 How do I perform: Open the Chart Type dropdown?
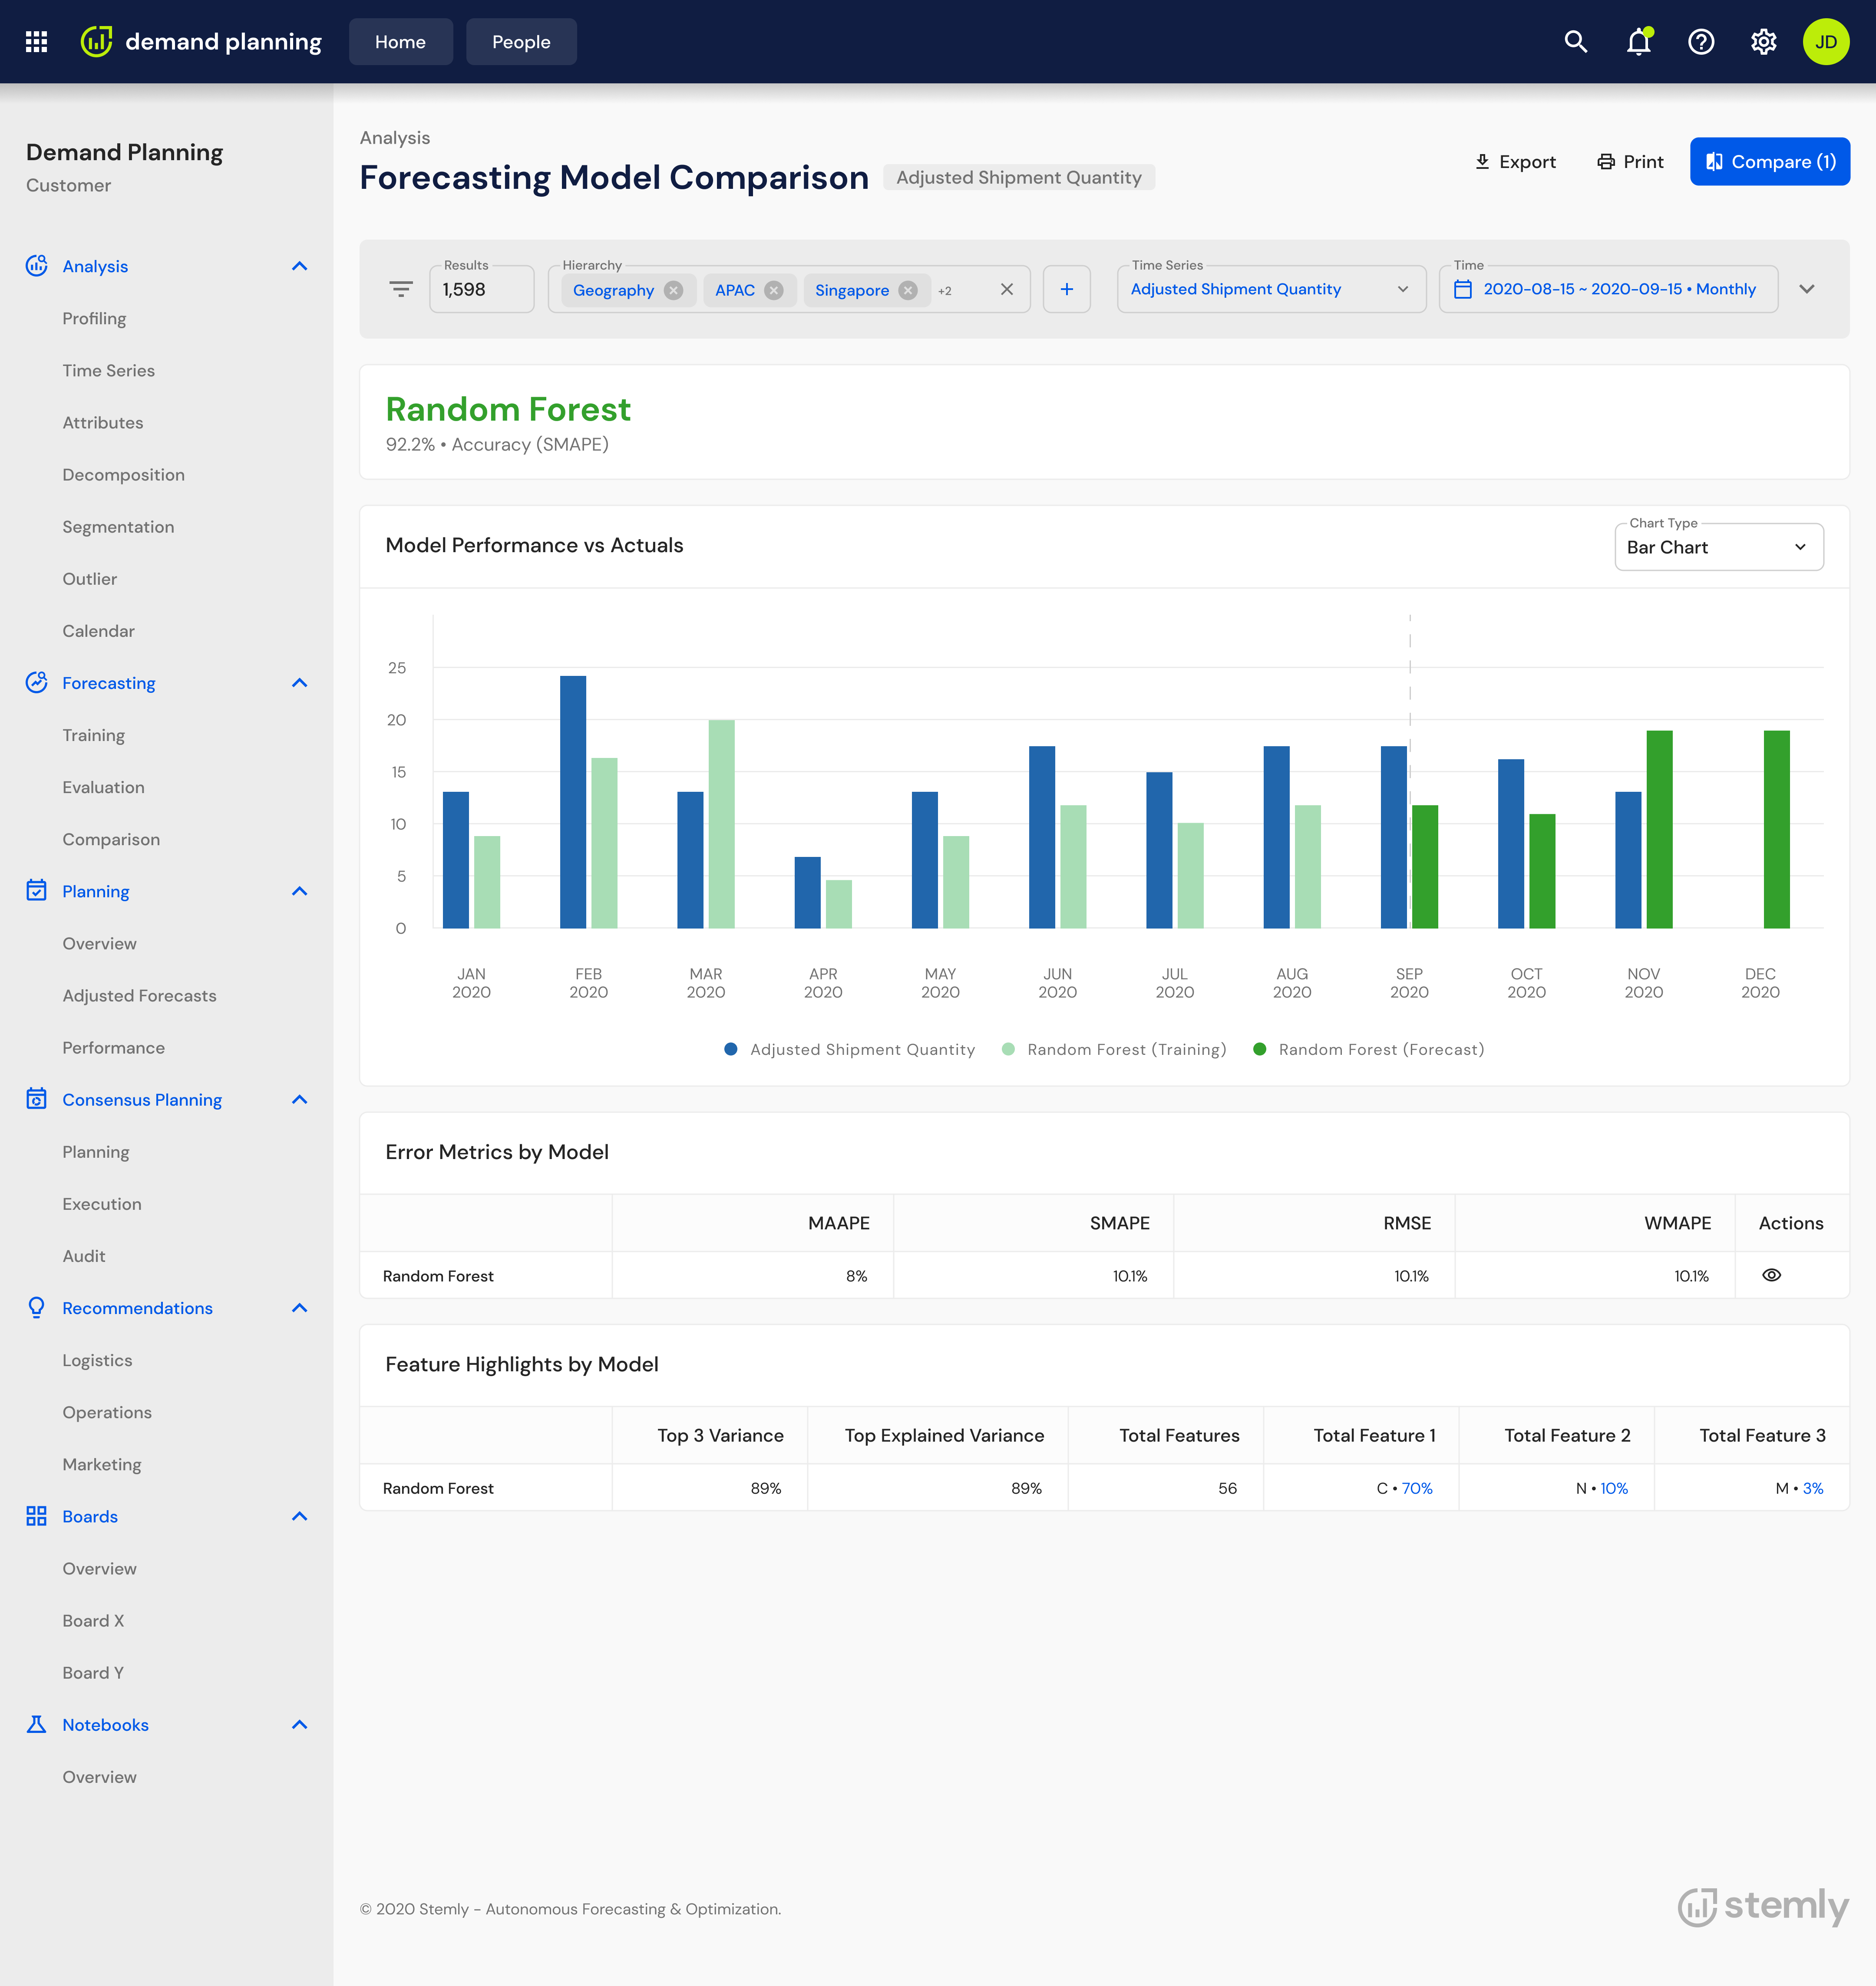point(1719,547)
